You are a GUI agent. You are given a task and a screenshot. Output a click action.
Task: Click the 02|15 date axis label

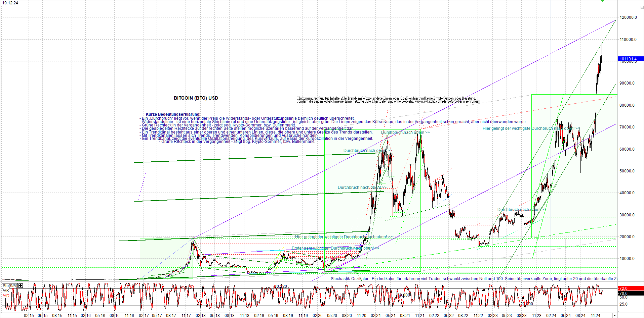tap(29, 315)
